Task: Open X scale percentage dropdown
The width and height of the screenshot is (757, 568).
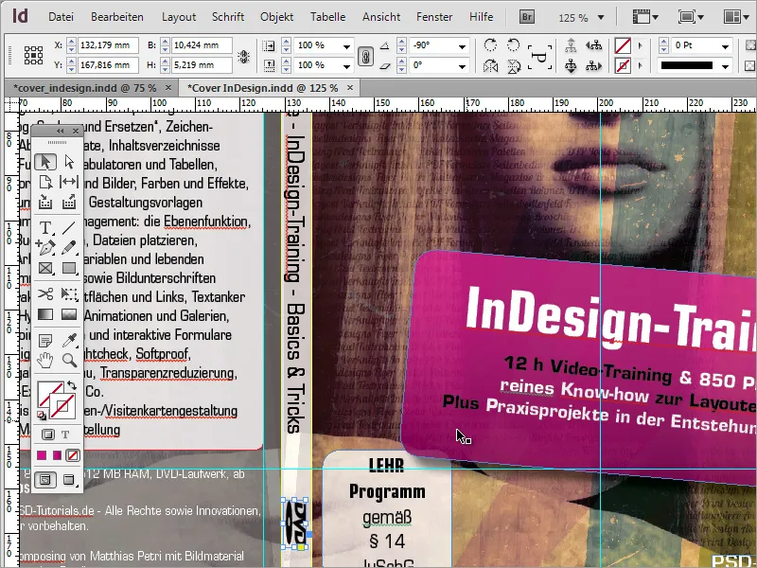Action: [346, 45]
